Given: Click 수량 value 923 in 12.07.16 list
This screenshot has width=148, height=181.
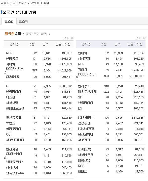Looking at the screenshot, I should (106, 76).
